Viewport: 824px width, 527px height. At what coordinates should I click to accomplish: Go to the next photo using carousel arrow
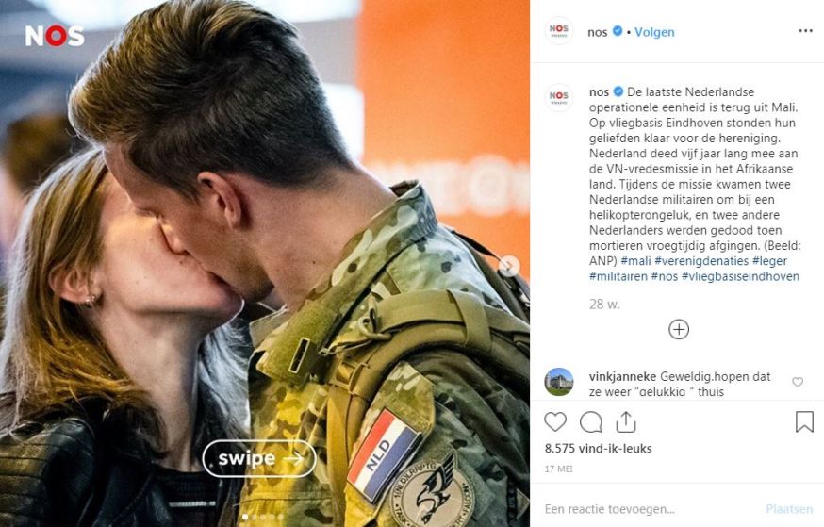point(509,266)
